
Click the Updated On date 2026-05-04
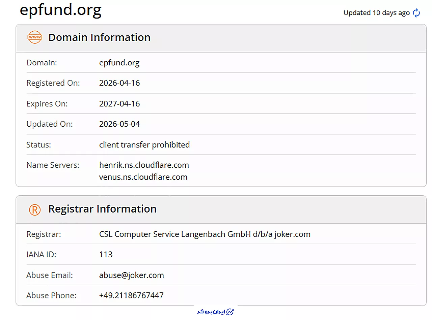pos(119,124)
